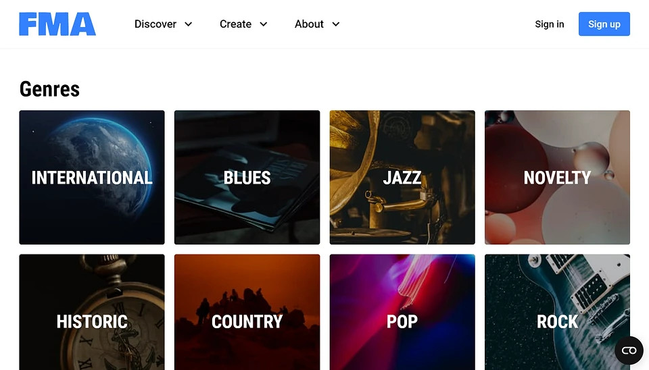The height and width of the screenshot is (370, 649).
Task: Expand the Create dropdown chevron
Action: [264, 24]
